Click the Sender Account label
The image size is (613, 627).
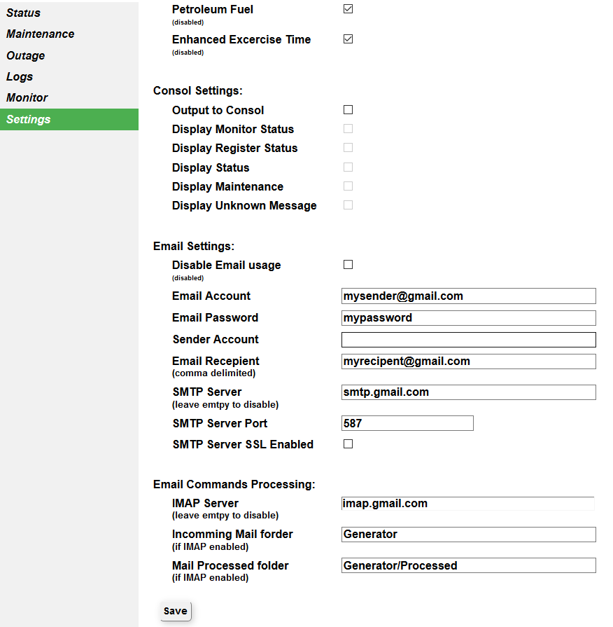coord(216,340)
